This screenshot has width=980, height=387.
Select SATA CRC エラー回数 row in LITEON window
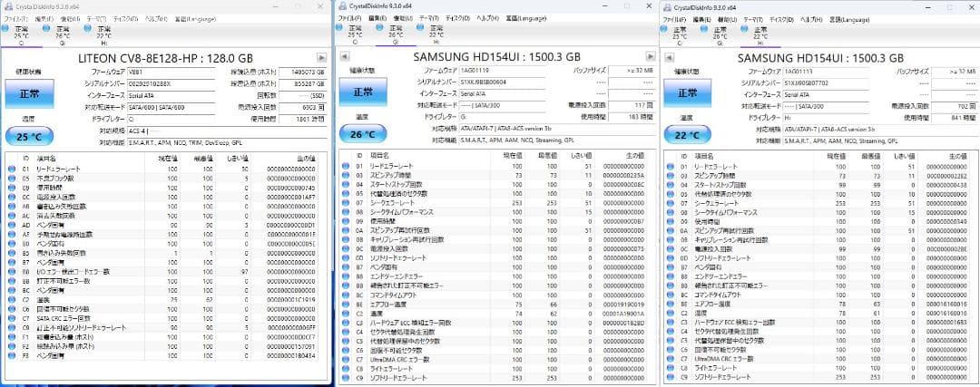(x=164, y=318)
